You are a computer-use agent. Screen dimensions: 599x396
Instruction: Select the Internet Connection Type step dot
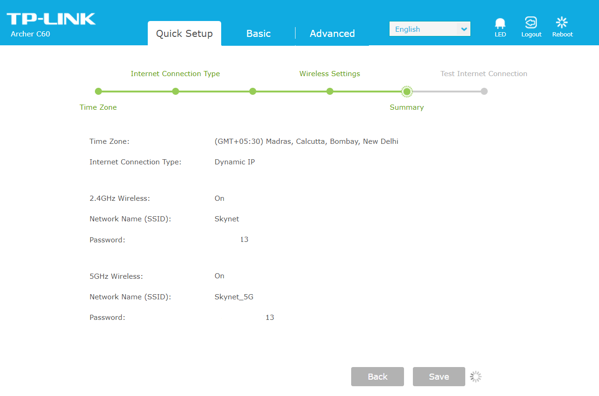click(175, 91)
